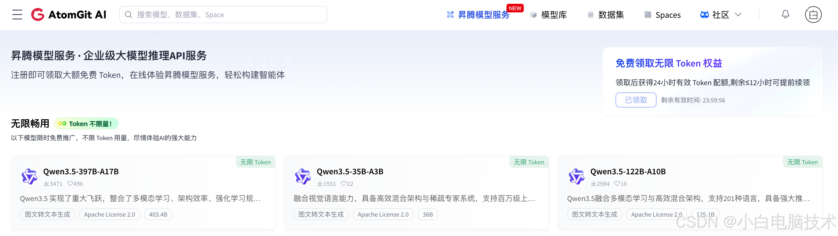Click the Apache License 2.0 tag on Qwen3.5-397B-A17B
This screenshot has height=236, width=838.
pyautogui.click(x=110, y=214)
